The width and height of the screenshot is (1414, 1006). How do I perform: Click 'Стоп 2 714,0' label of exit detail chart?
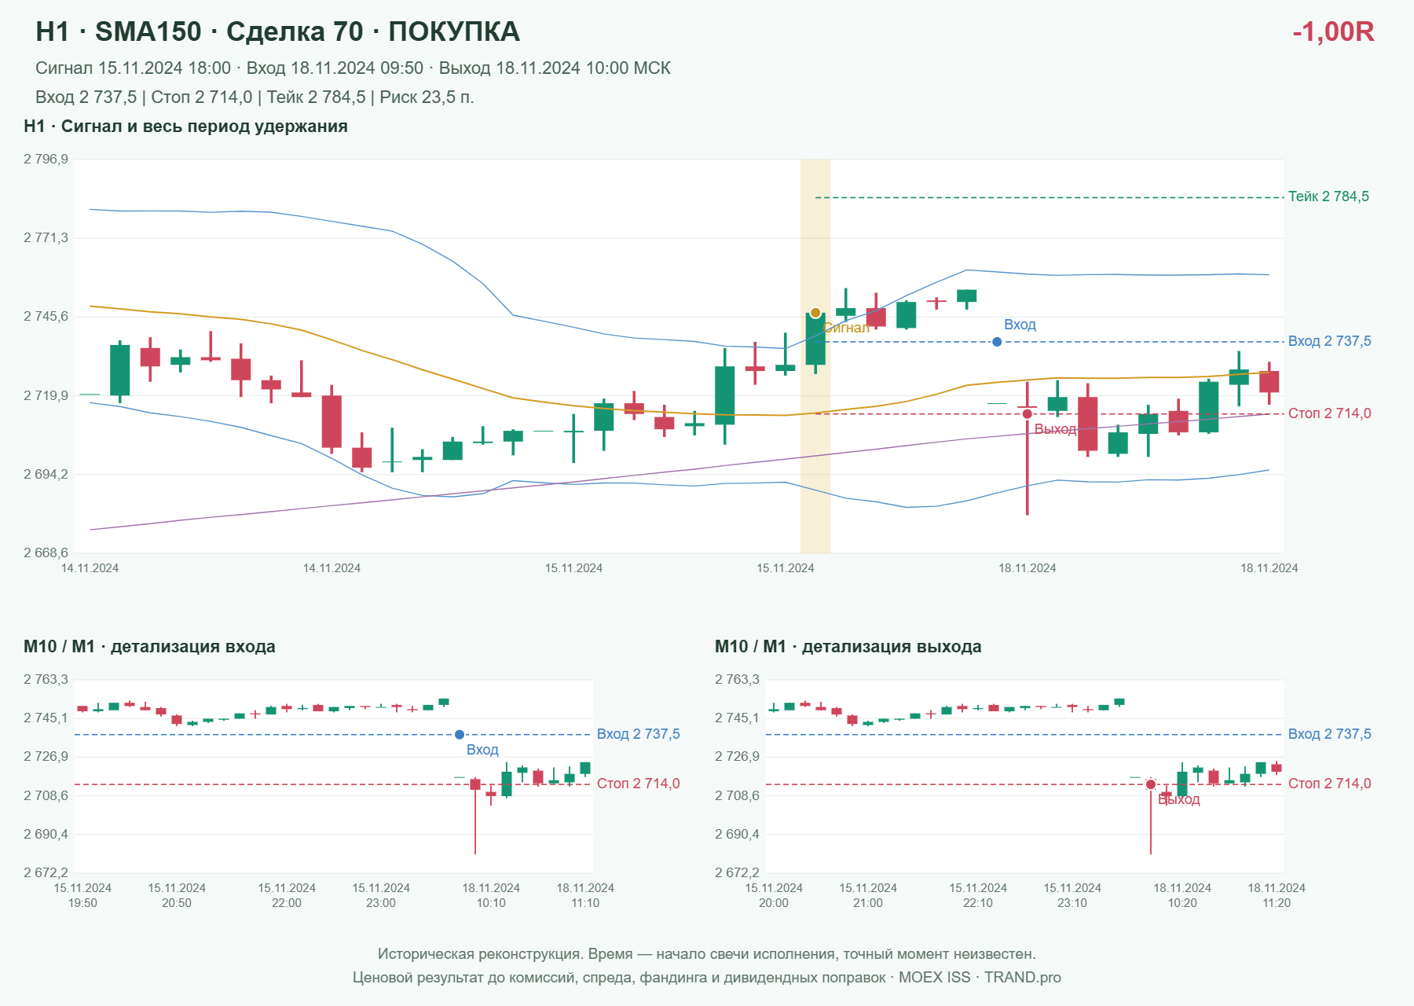pyautogui.click(x=1330, y=784)
